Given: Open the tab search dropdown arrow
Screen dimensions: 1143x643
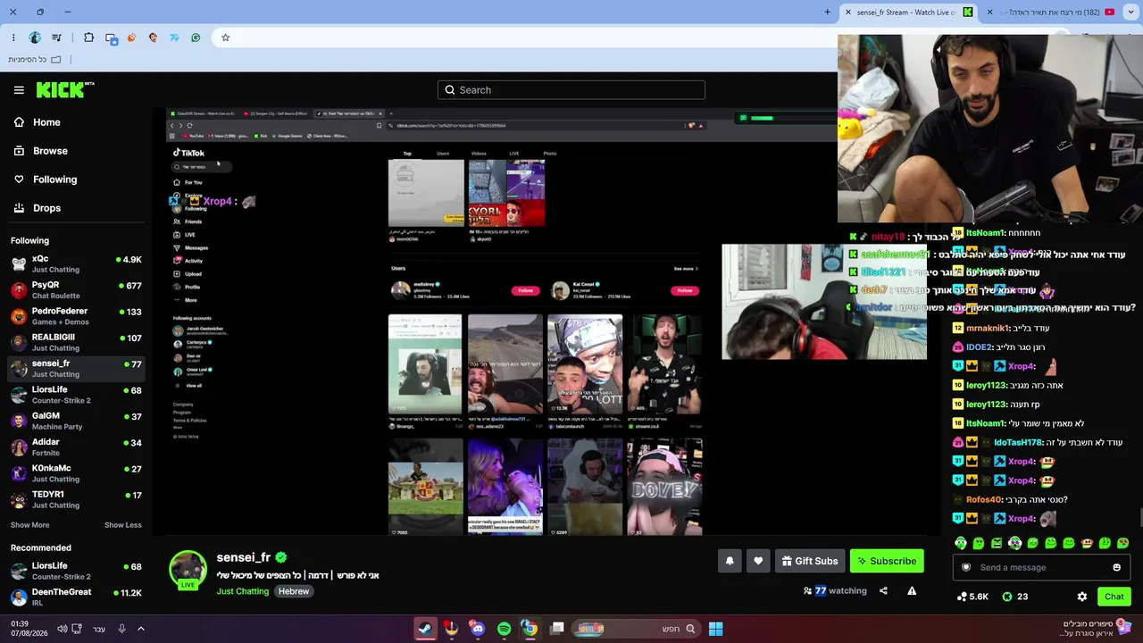Looking at the screenshot, I should 1132,12.
